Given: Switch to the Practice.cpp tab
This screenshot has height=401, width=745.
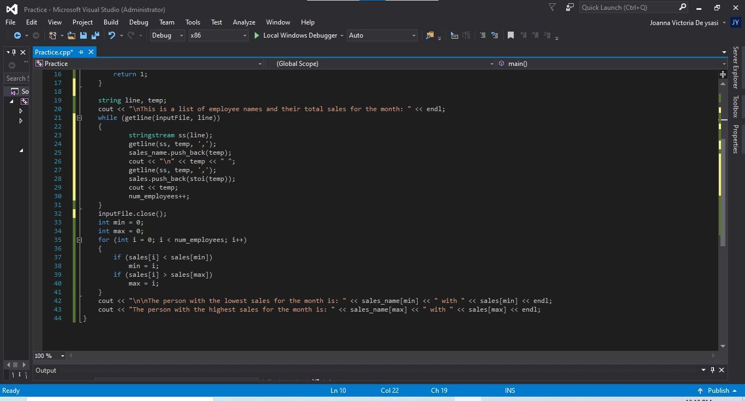Looking at the screenshot, I should (54, 52).
